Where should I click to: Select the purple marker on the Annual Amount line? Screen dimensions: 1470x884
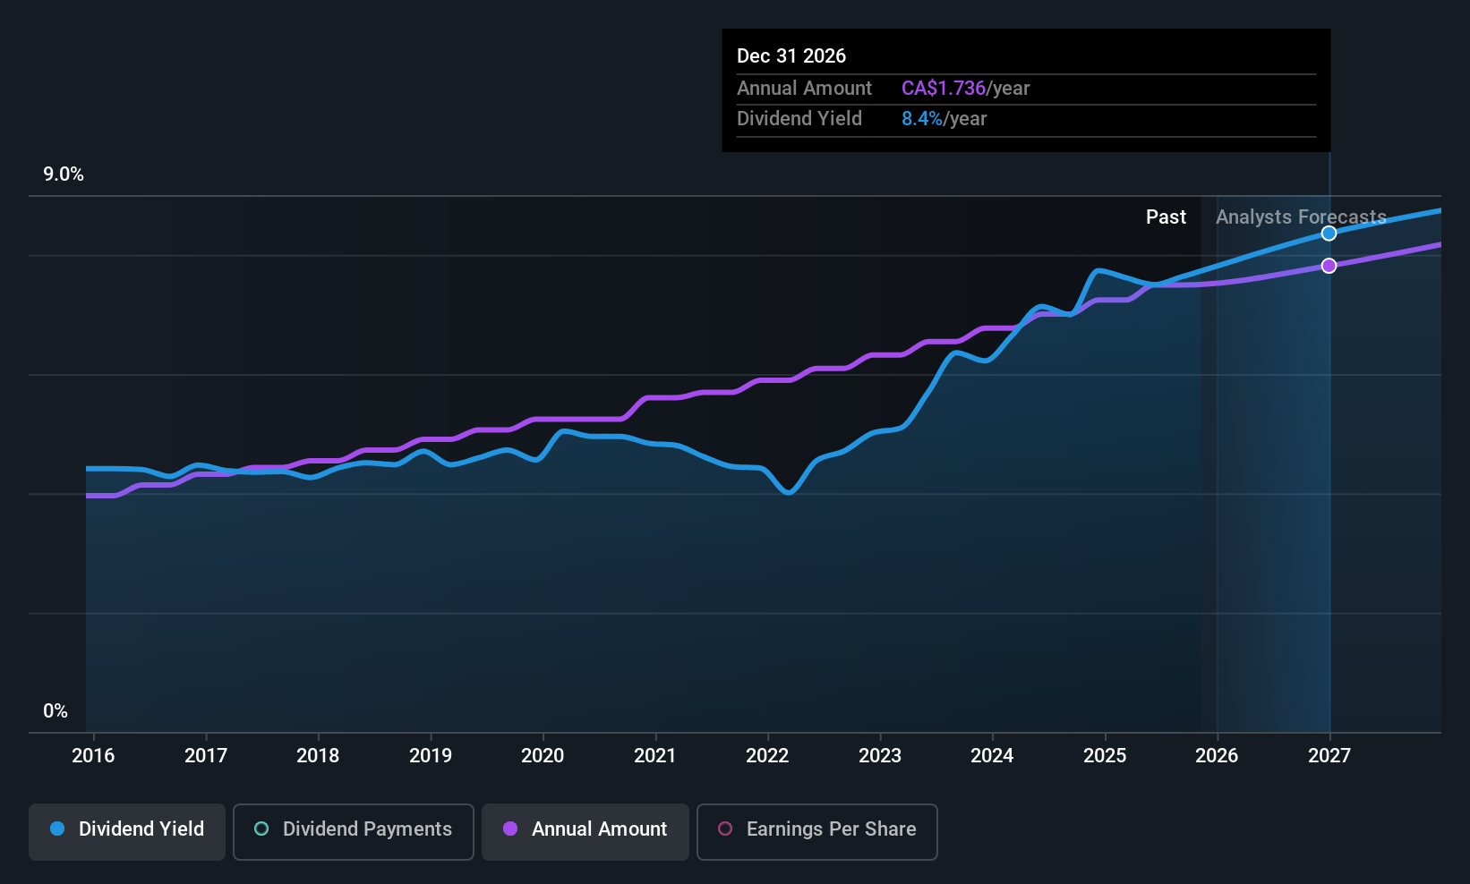[x=1329, y=265]
